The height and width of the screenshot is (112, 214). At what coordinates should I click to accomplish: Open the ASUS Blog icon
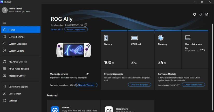pos(109,109)
